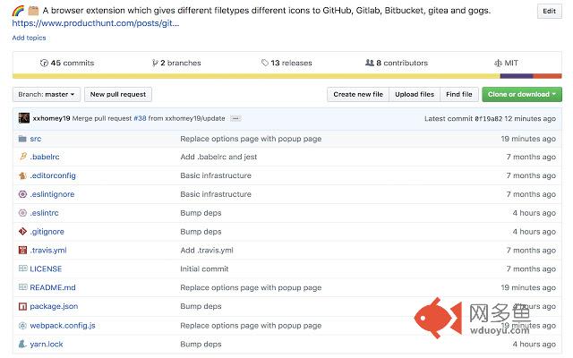Viewport: 573px width, 358px height.
Task: Open the .babelrc file
Action: pyautogui.click(x=45, y=157)
